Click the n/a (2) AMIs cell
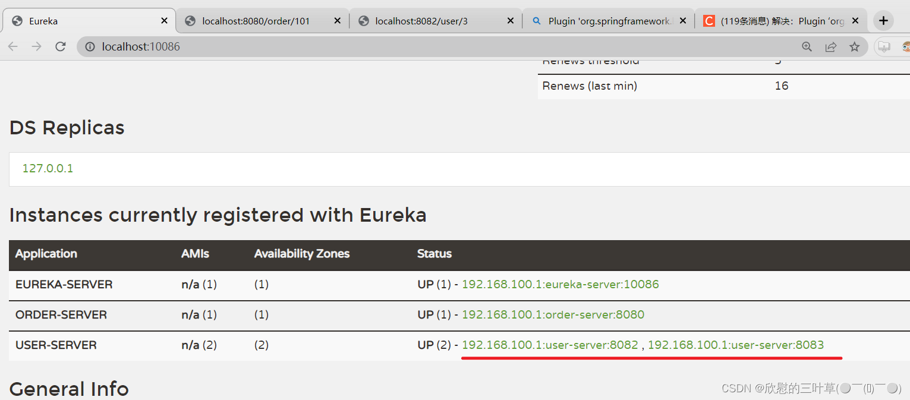Image resolution: width=910 pixels, height=400 pixels. (199, 345)
